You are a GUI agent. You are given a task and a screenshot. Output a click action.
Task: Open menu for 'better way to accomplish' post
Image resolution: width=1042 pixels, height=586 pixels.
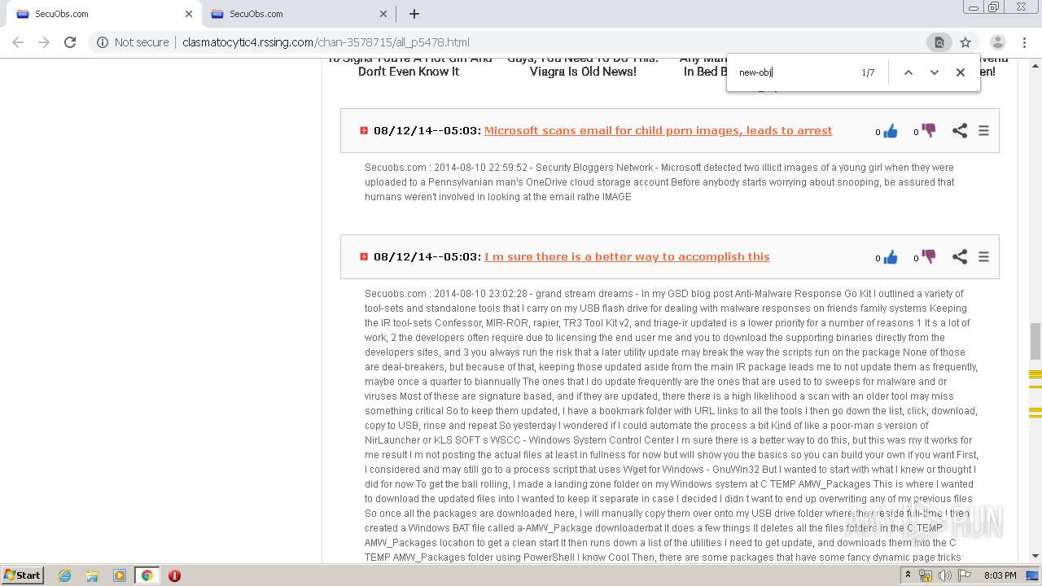coord(983,256)
